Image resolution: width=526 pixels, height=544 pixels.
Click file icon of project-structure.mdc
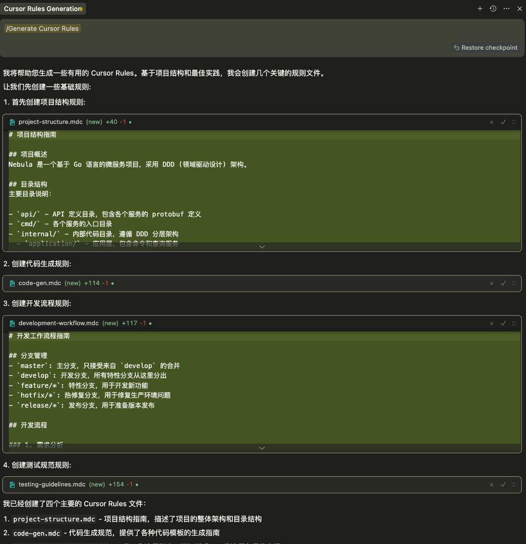click(12, 122)
